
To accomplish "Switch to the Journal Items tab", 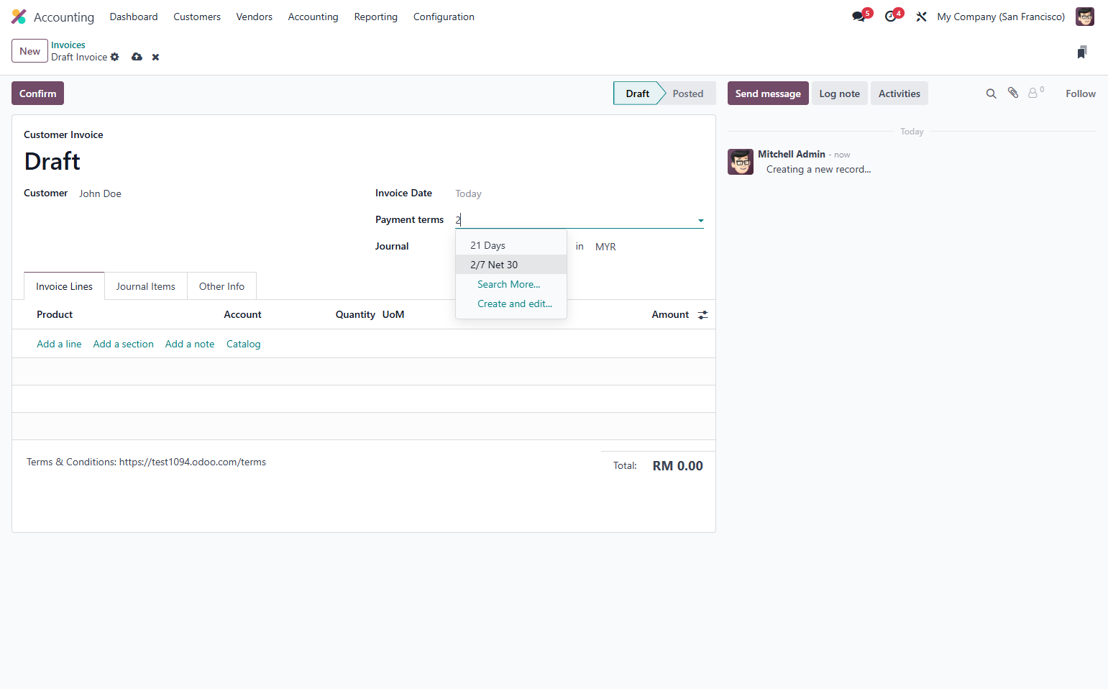I will [146, 286].
